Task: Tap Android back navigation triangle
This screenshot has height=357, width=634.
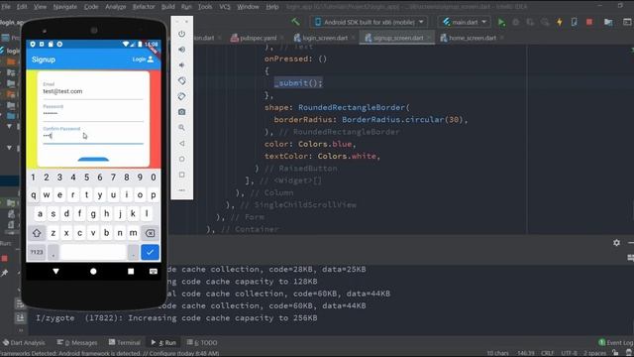Action: (x=55, y=271)
